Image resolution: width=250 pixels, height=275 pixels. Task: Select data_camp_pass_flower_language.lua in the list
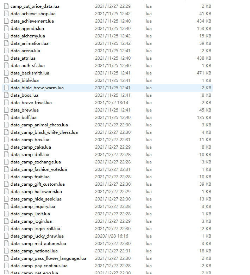click(x=48, y=258)
